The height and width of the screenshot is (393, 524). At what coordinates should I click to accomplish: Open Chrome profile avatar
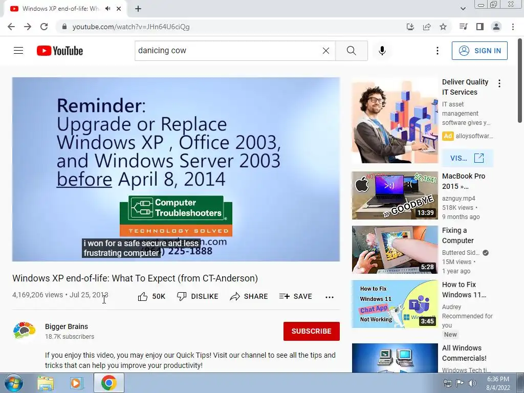[496, 27]
